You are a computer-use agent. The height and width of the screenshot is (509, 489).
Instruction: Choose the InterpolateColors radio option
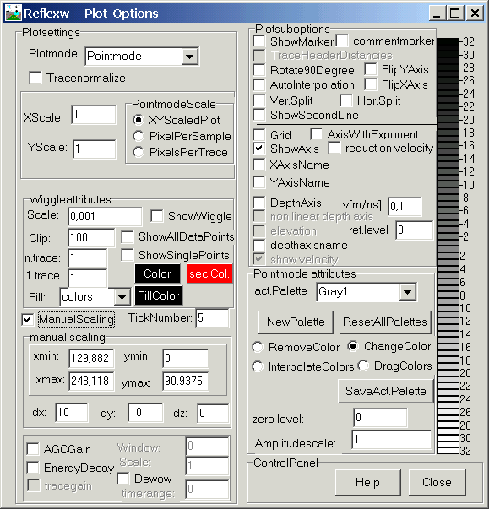pos(258,366)
